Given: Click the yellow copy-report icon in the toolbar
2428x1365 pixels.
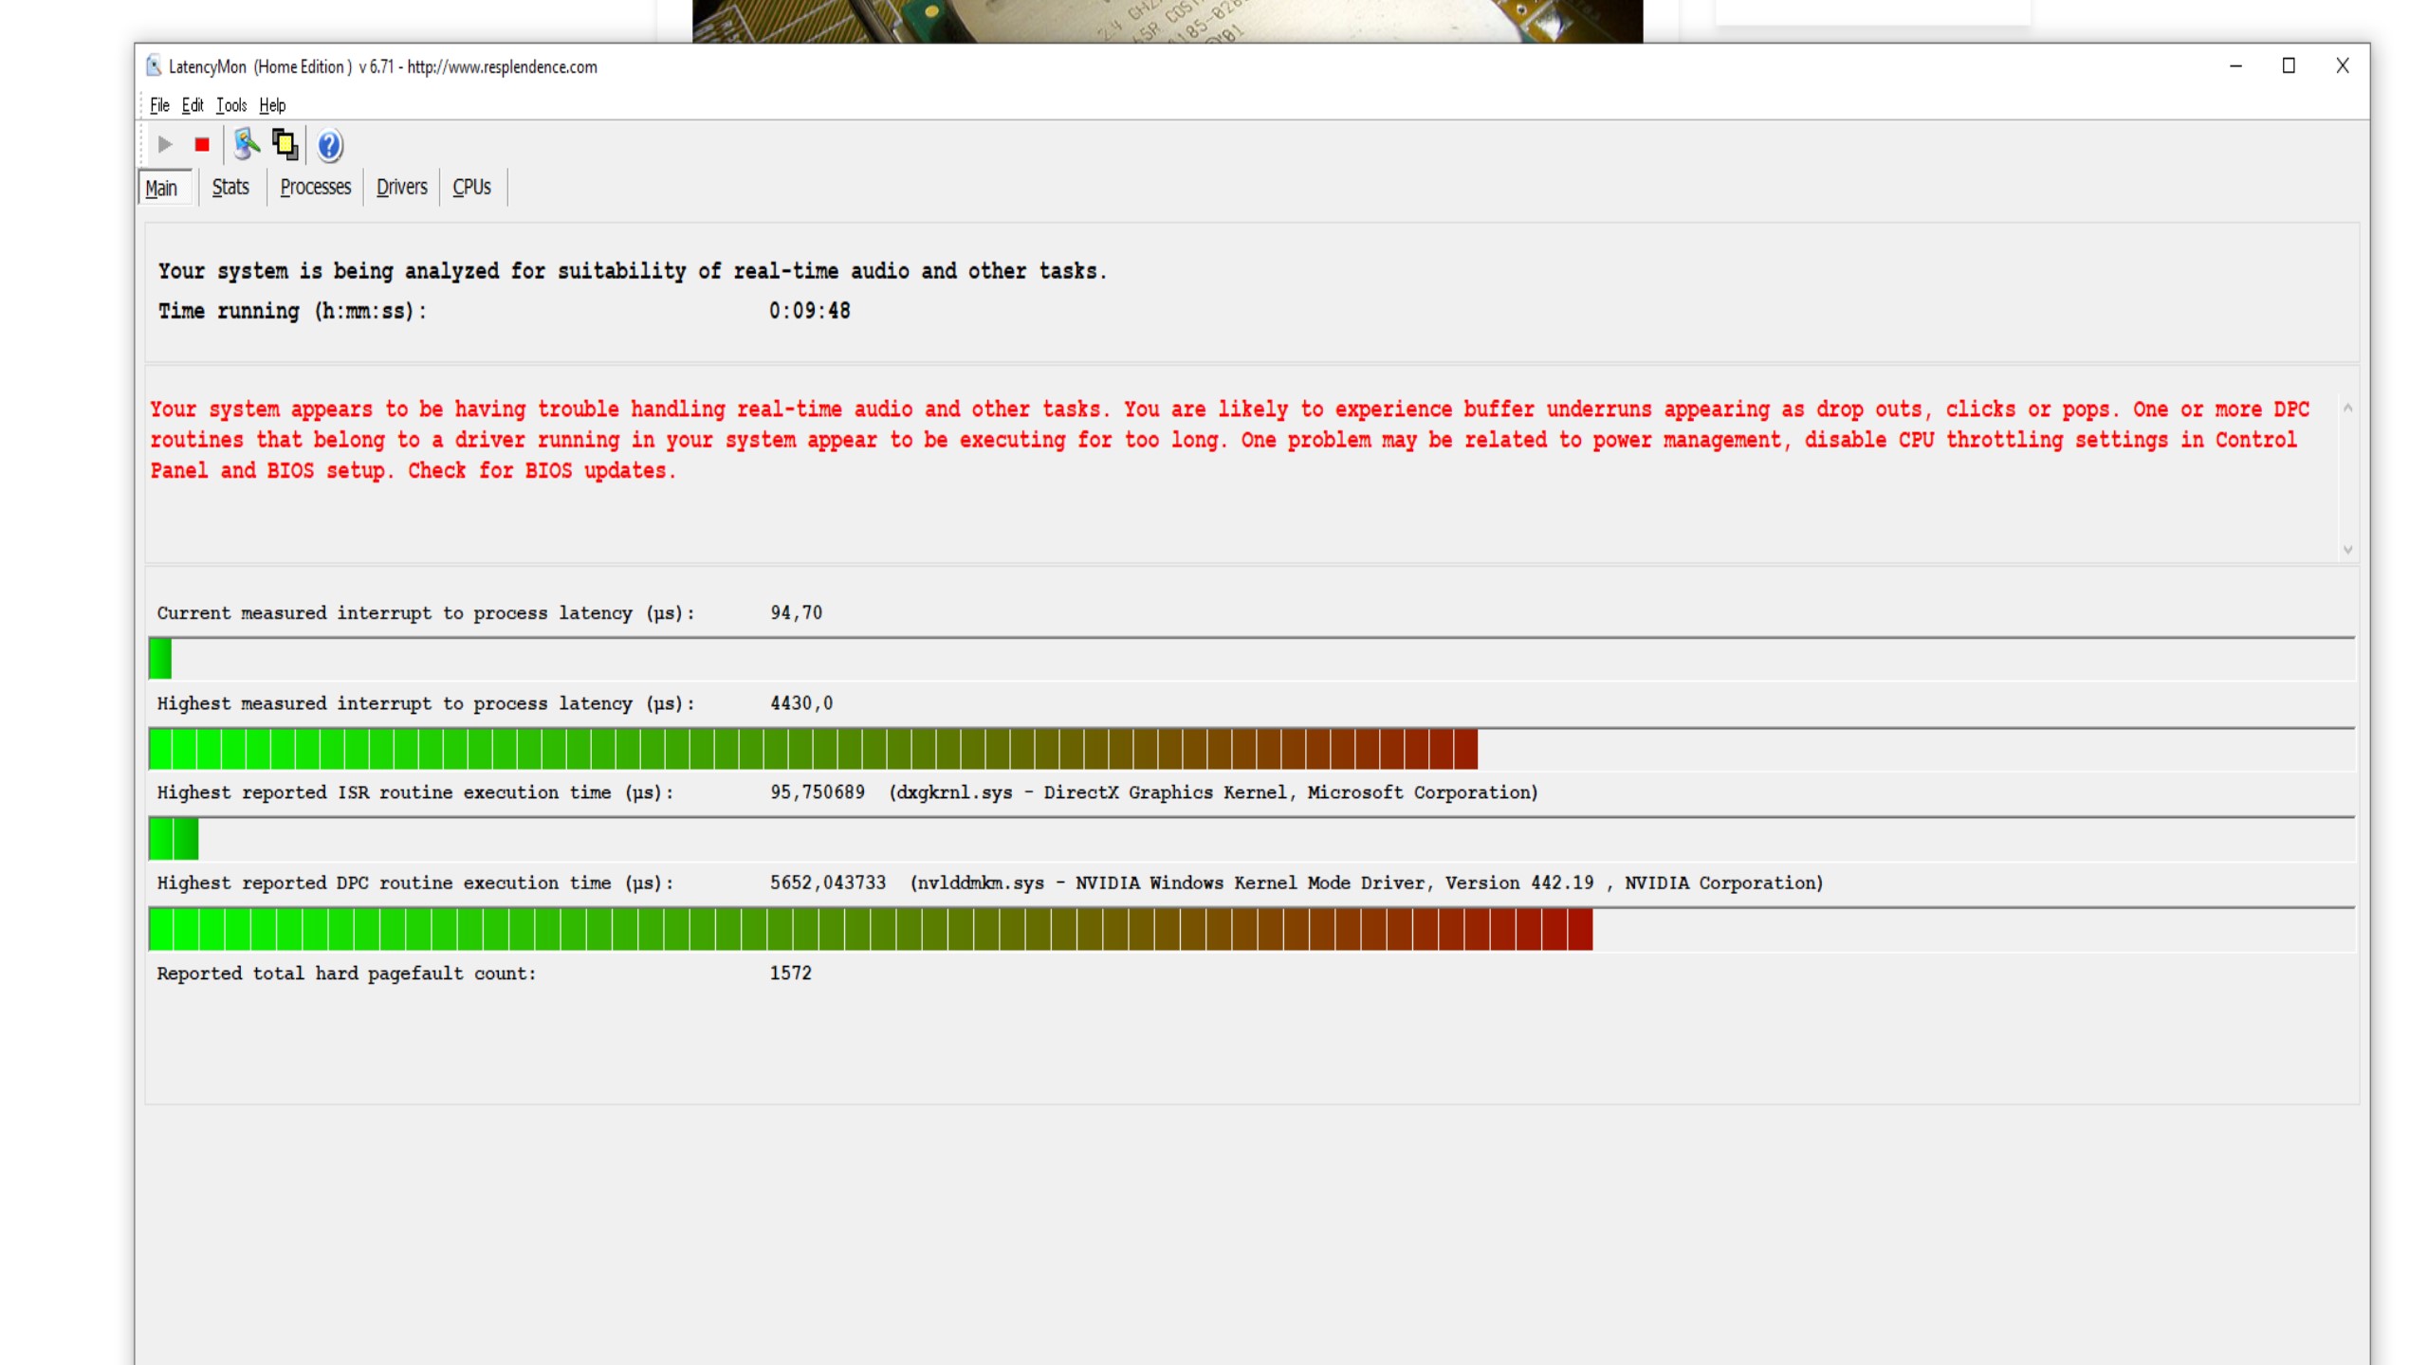Looking at the screenshot, I should pos(285,144).
